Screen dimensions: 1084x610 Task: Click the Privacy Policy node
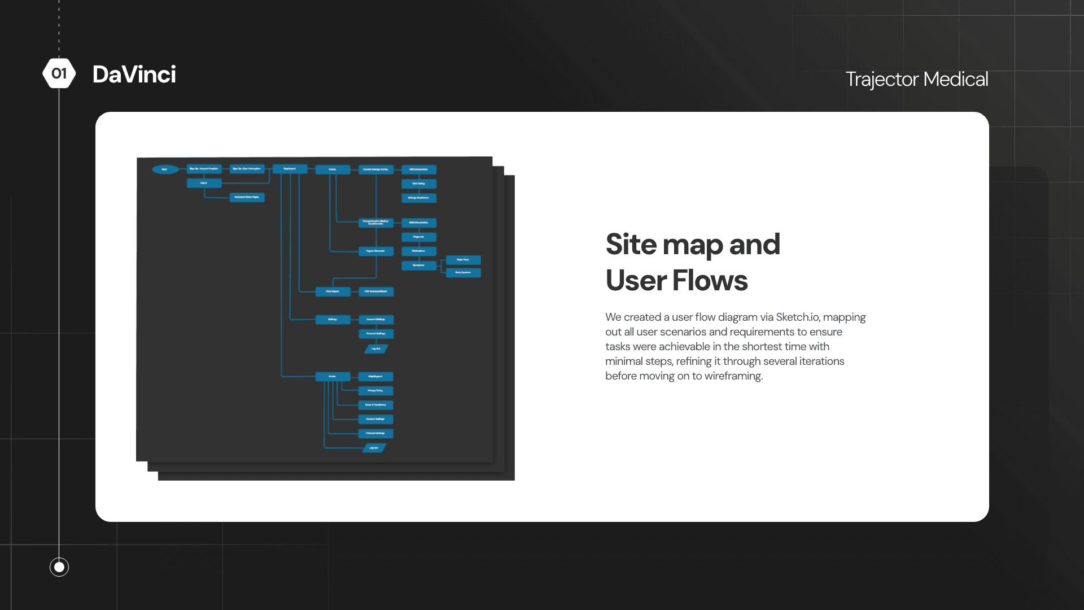click(x=376, y=391)
